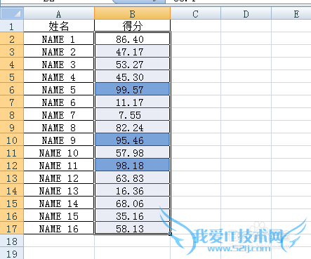
Task: Click score cell 57.98
Action: pos(132,152)
